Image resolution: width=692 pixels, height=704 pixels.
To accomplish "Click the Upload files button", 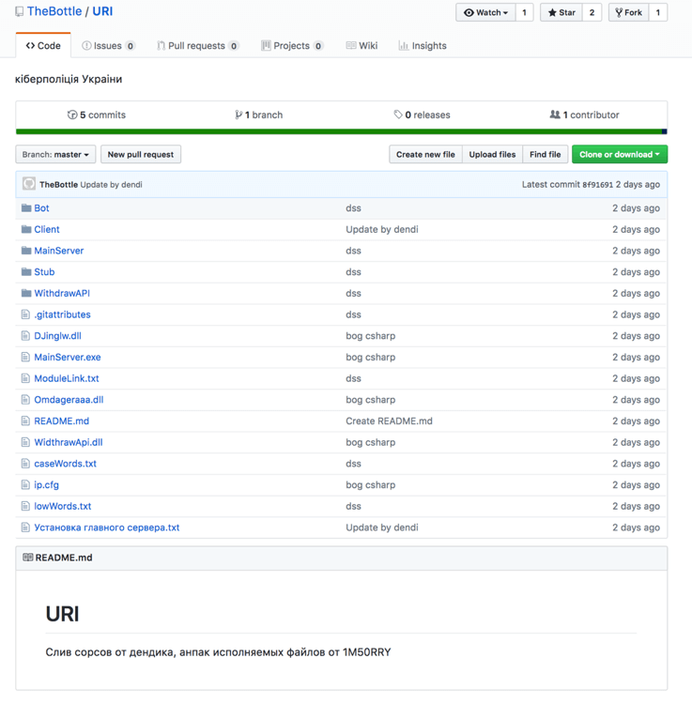I will click(x=493, y=155).
